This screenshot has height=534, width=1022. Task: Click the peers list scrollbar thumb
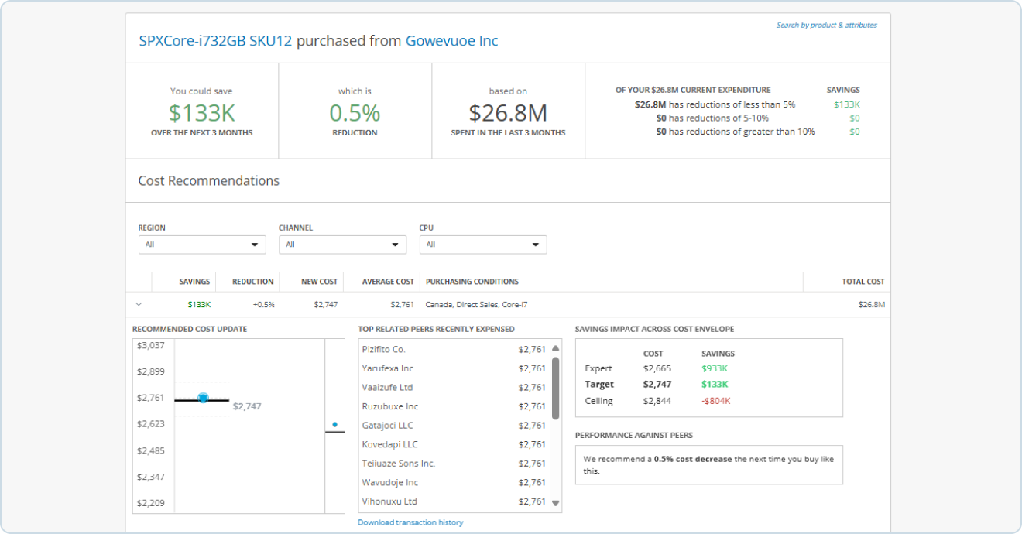click(x=555, y=388)
